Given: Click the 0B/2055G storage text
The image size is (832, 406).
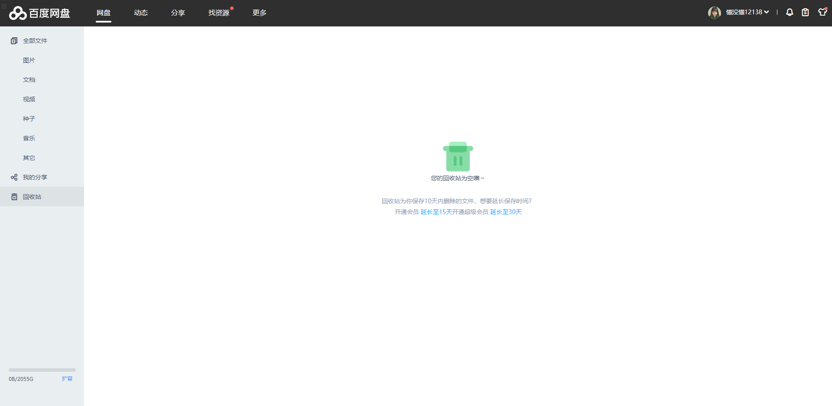Looking at the screenshot, I should click(x=21, y=379).
